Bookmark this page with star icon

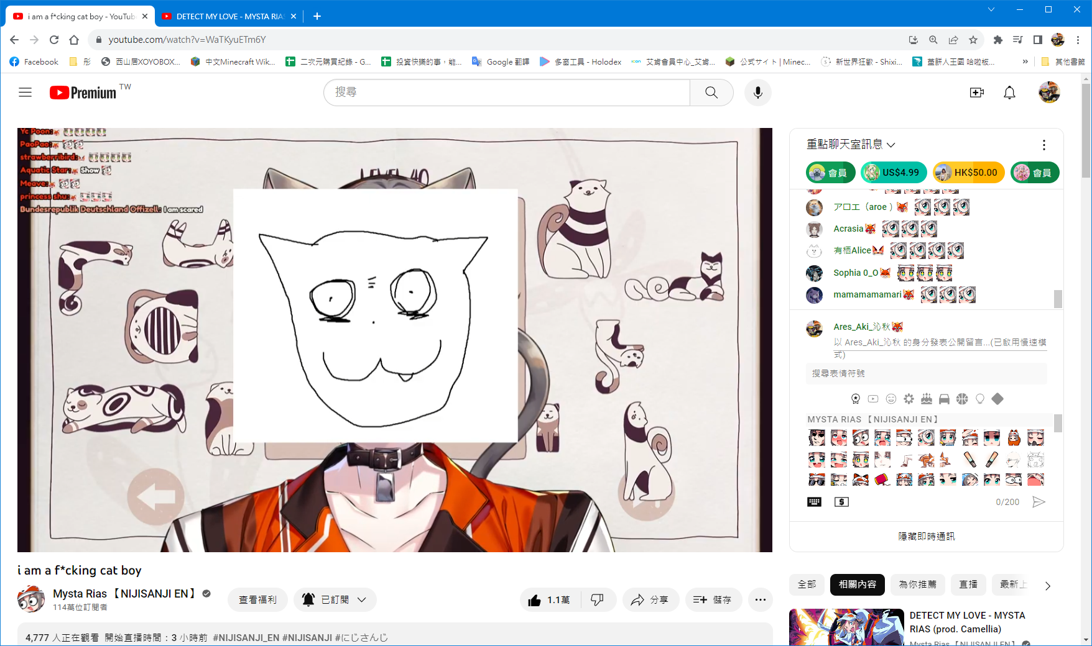(973, 40)
